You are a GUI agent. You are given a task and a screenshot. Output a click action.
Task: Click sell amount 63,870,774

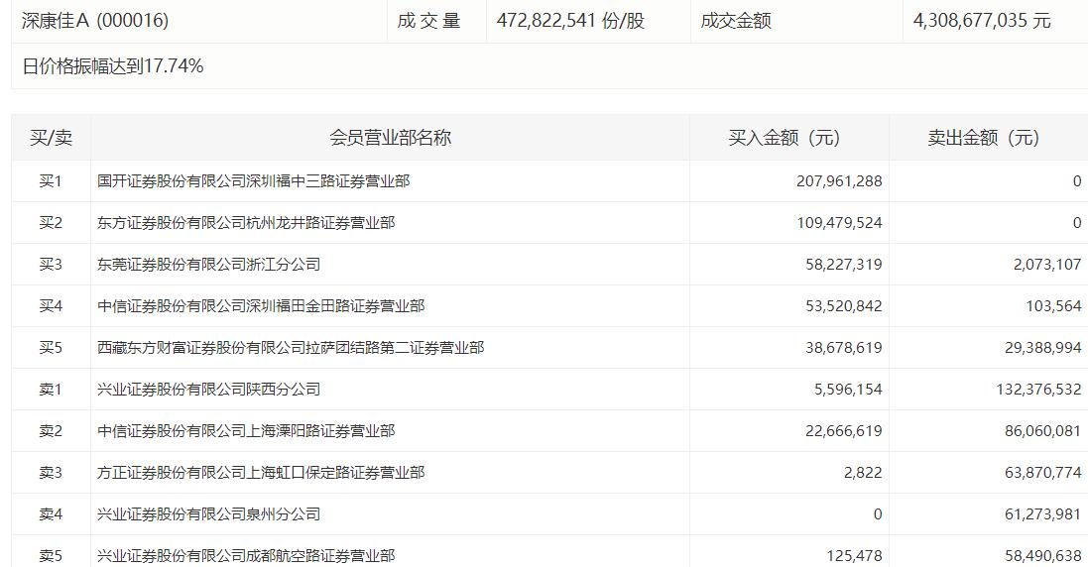click(1043, 473)
